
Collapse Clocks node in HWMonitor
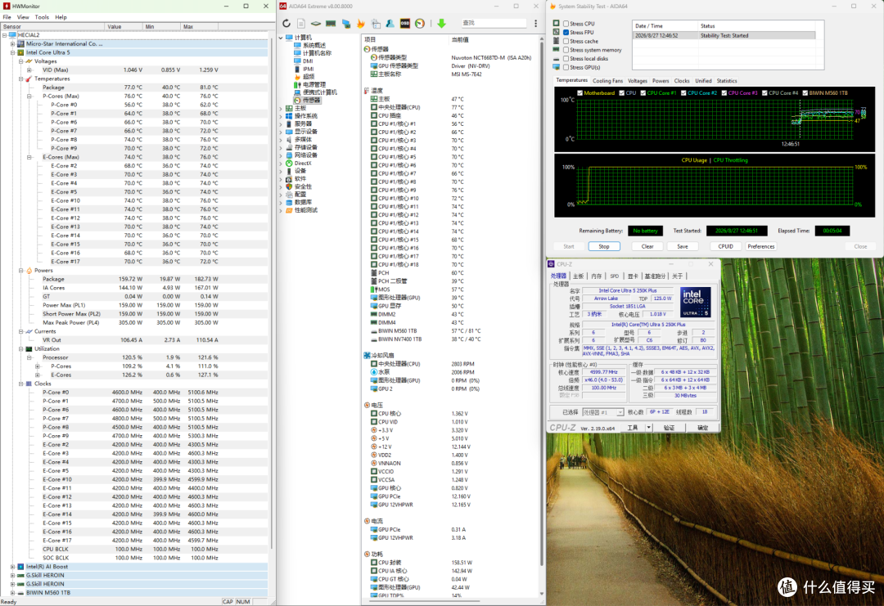pyautogui.click(x=20, y=384)
